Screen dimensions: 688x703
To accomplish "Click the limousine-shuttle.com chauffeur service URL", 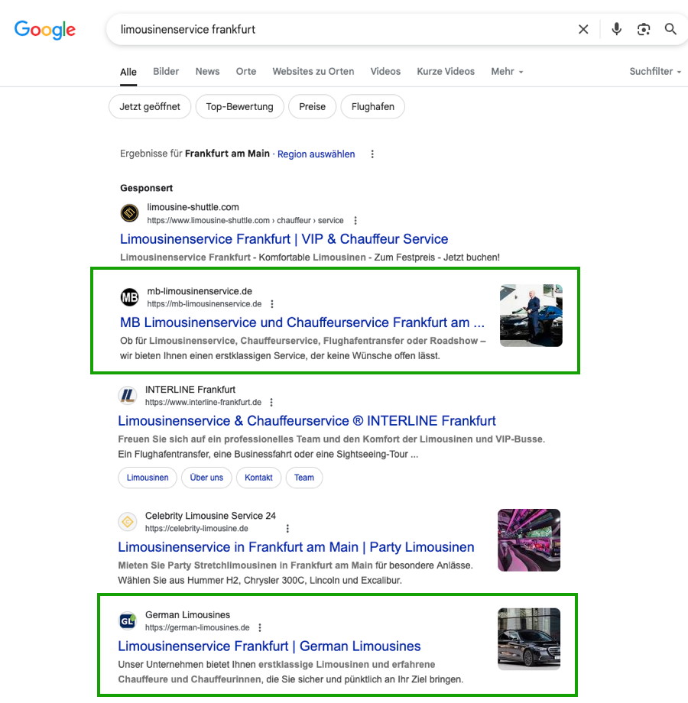I will point(245,221).
